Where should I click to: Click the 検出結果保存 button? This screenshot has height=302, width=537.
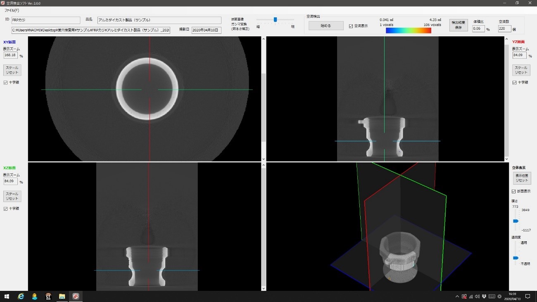pyautogui.click(x=459, y=25)
